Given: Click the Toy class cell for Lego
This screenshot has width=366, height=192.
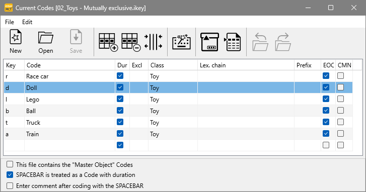Looking at the screenshot, I should (x=173, y=99).
